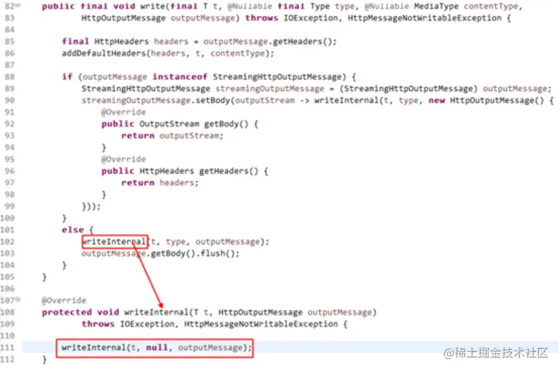Click line number 85 in the gutter
Image resolution: width=560 pixels, height=371 pixels.
pos(9,41)
